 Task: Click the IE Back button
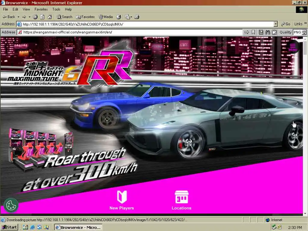pyautogui.click(x=9, y=17)
